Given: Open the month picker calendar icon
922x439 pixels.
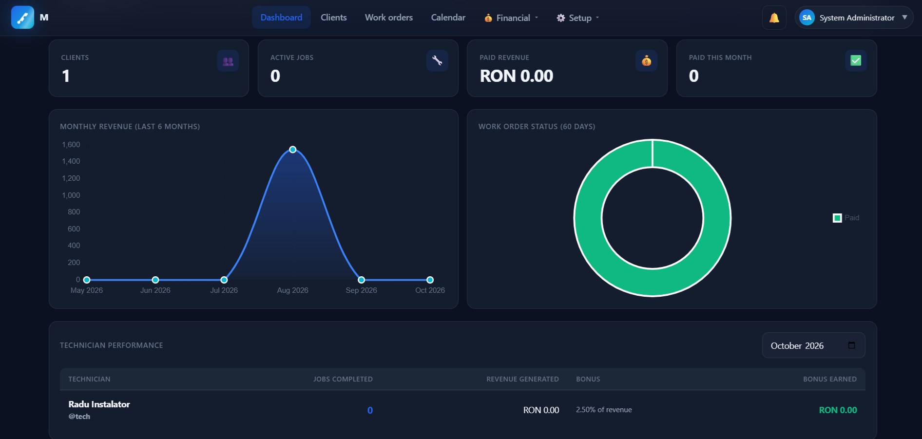Looking at the screenshot, I should [x=852, y=345].
